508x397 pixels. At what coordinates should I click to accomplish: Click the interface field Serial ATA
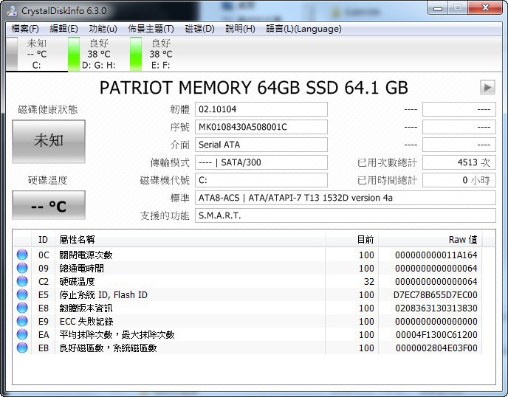tap(261, 145)
